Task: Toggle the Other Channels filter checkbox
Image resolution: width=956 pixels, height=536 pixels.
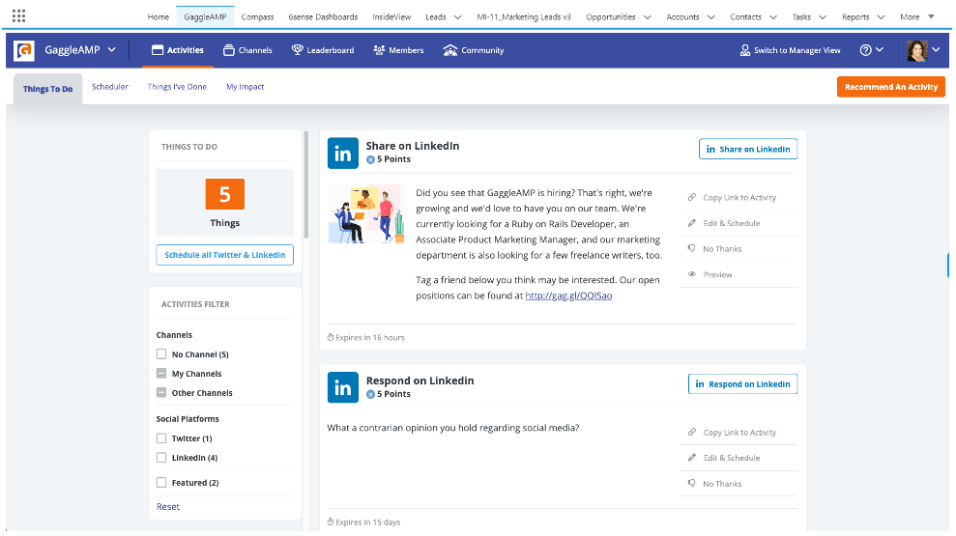Action: 161,393
